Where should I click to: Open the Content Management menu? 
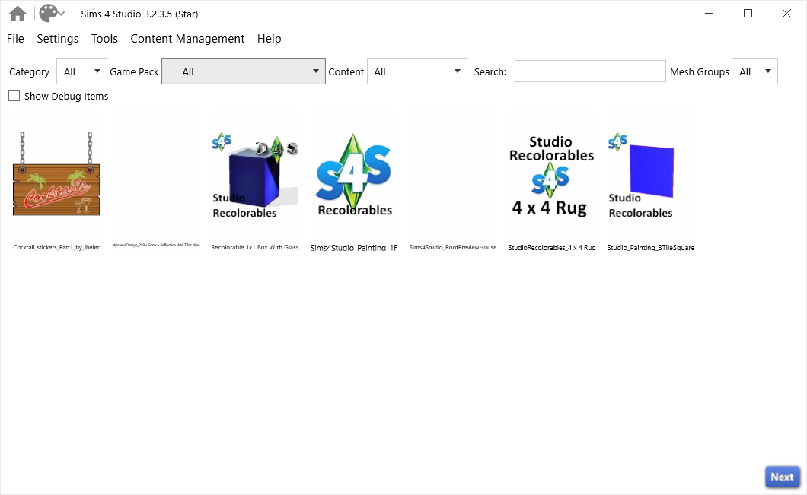187,38
